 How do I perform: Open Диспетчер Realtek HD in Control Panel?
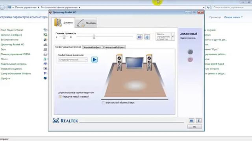tap(12, 44)
